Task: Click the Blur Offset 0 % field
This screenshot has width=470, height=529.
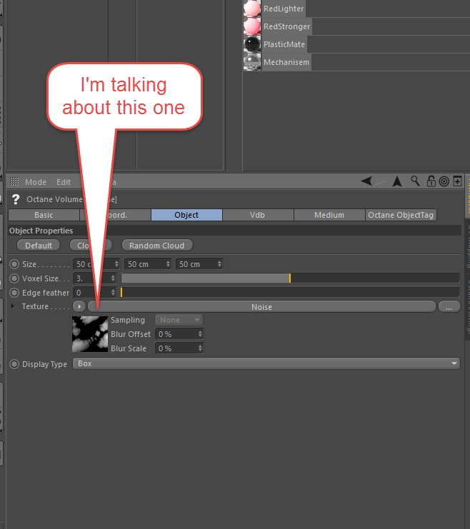Action: 179,334
